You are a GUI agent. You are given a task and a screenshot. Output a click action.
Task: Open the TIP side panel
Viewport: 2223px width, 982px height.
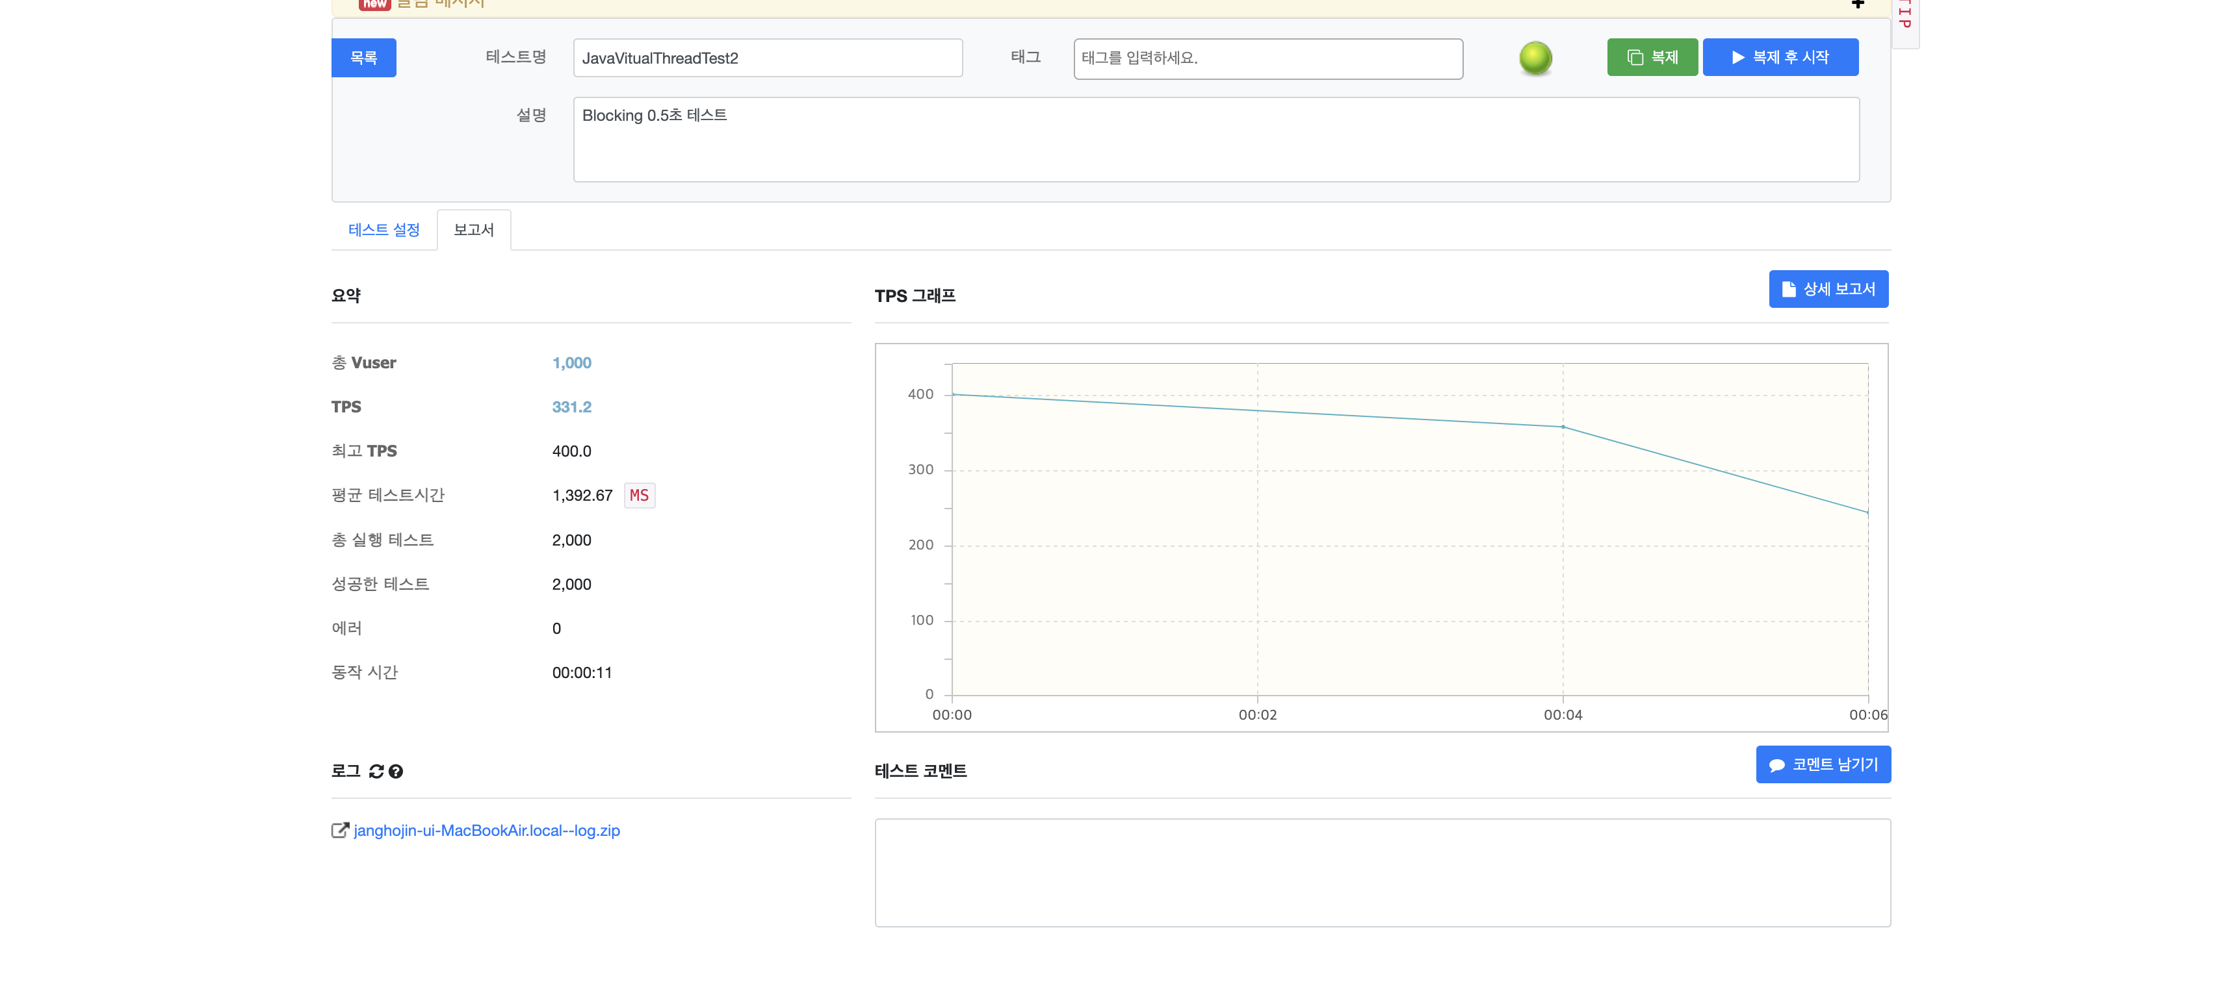1904,18
